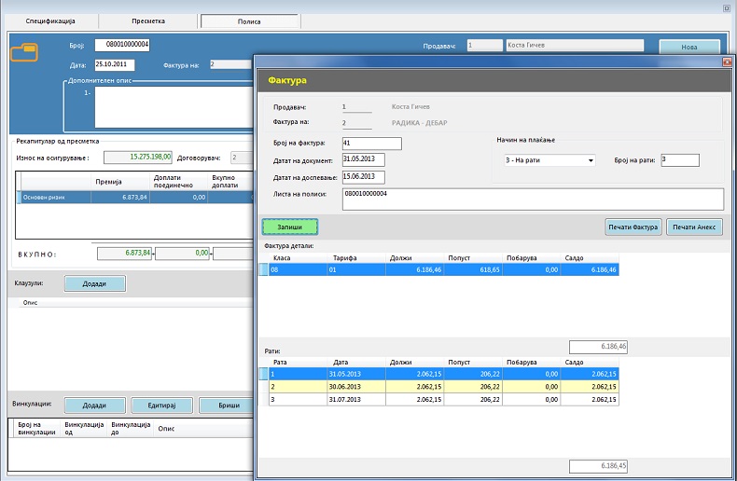Select the Основен ризик row
This screenshot has height=481, width=737.
pos(135,198)
